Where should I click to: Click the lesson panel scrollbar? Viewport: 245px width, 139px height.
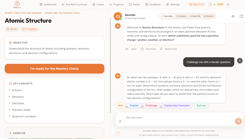110,65
